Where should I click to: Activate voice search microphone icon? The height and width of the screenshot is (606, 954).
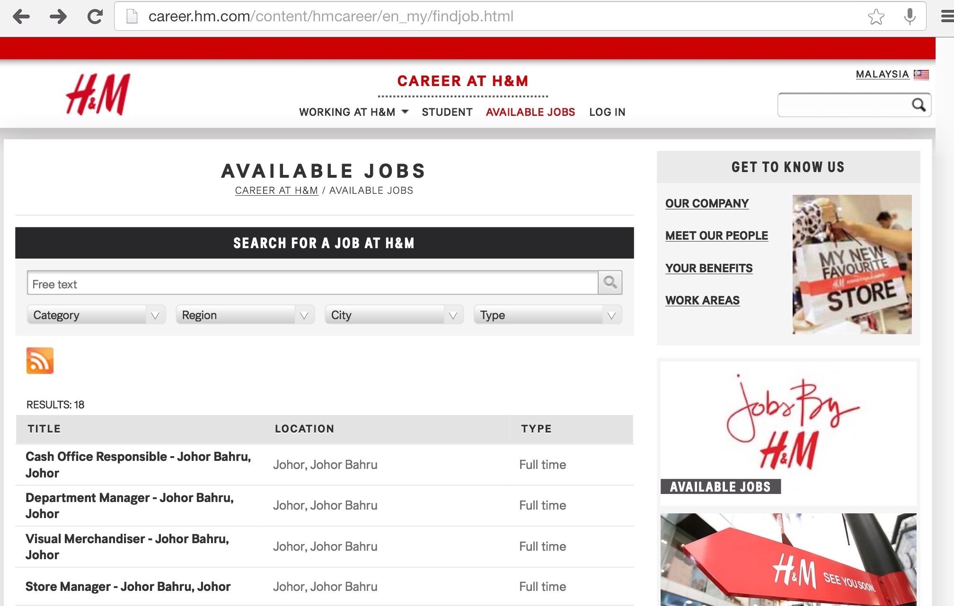(910, 17)
